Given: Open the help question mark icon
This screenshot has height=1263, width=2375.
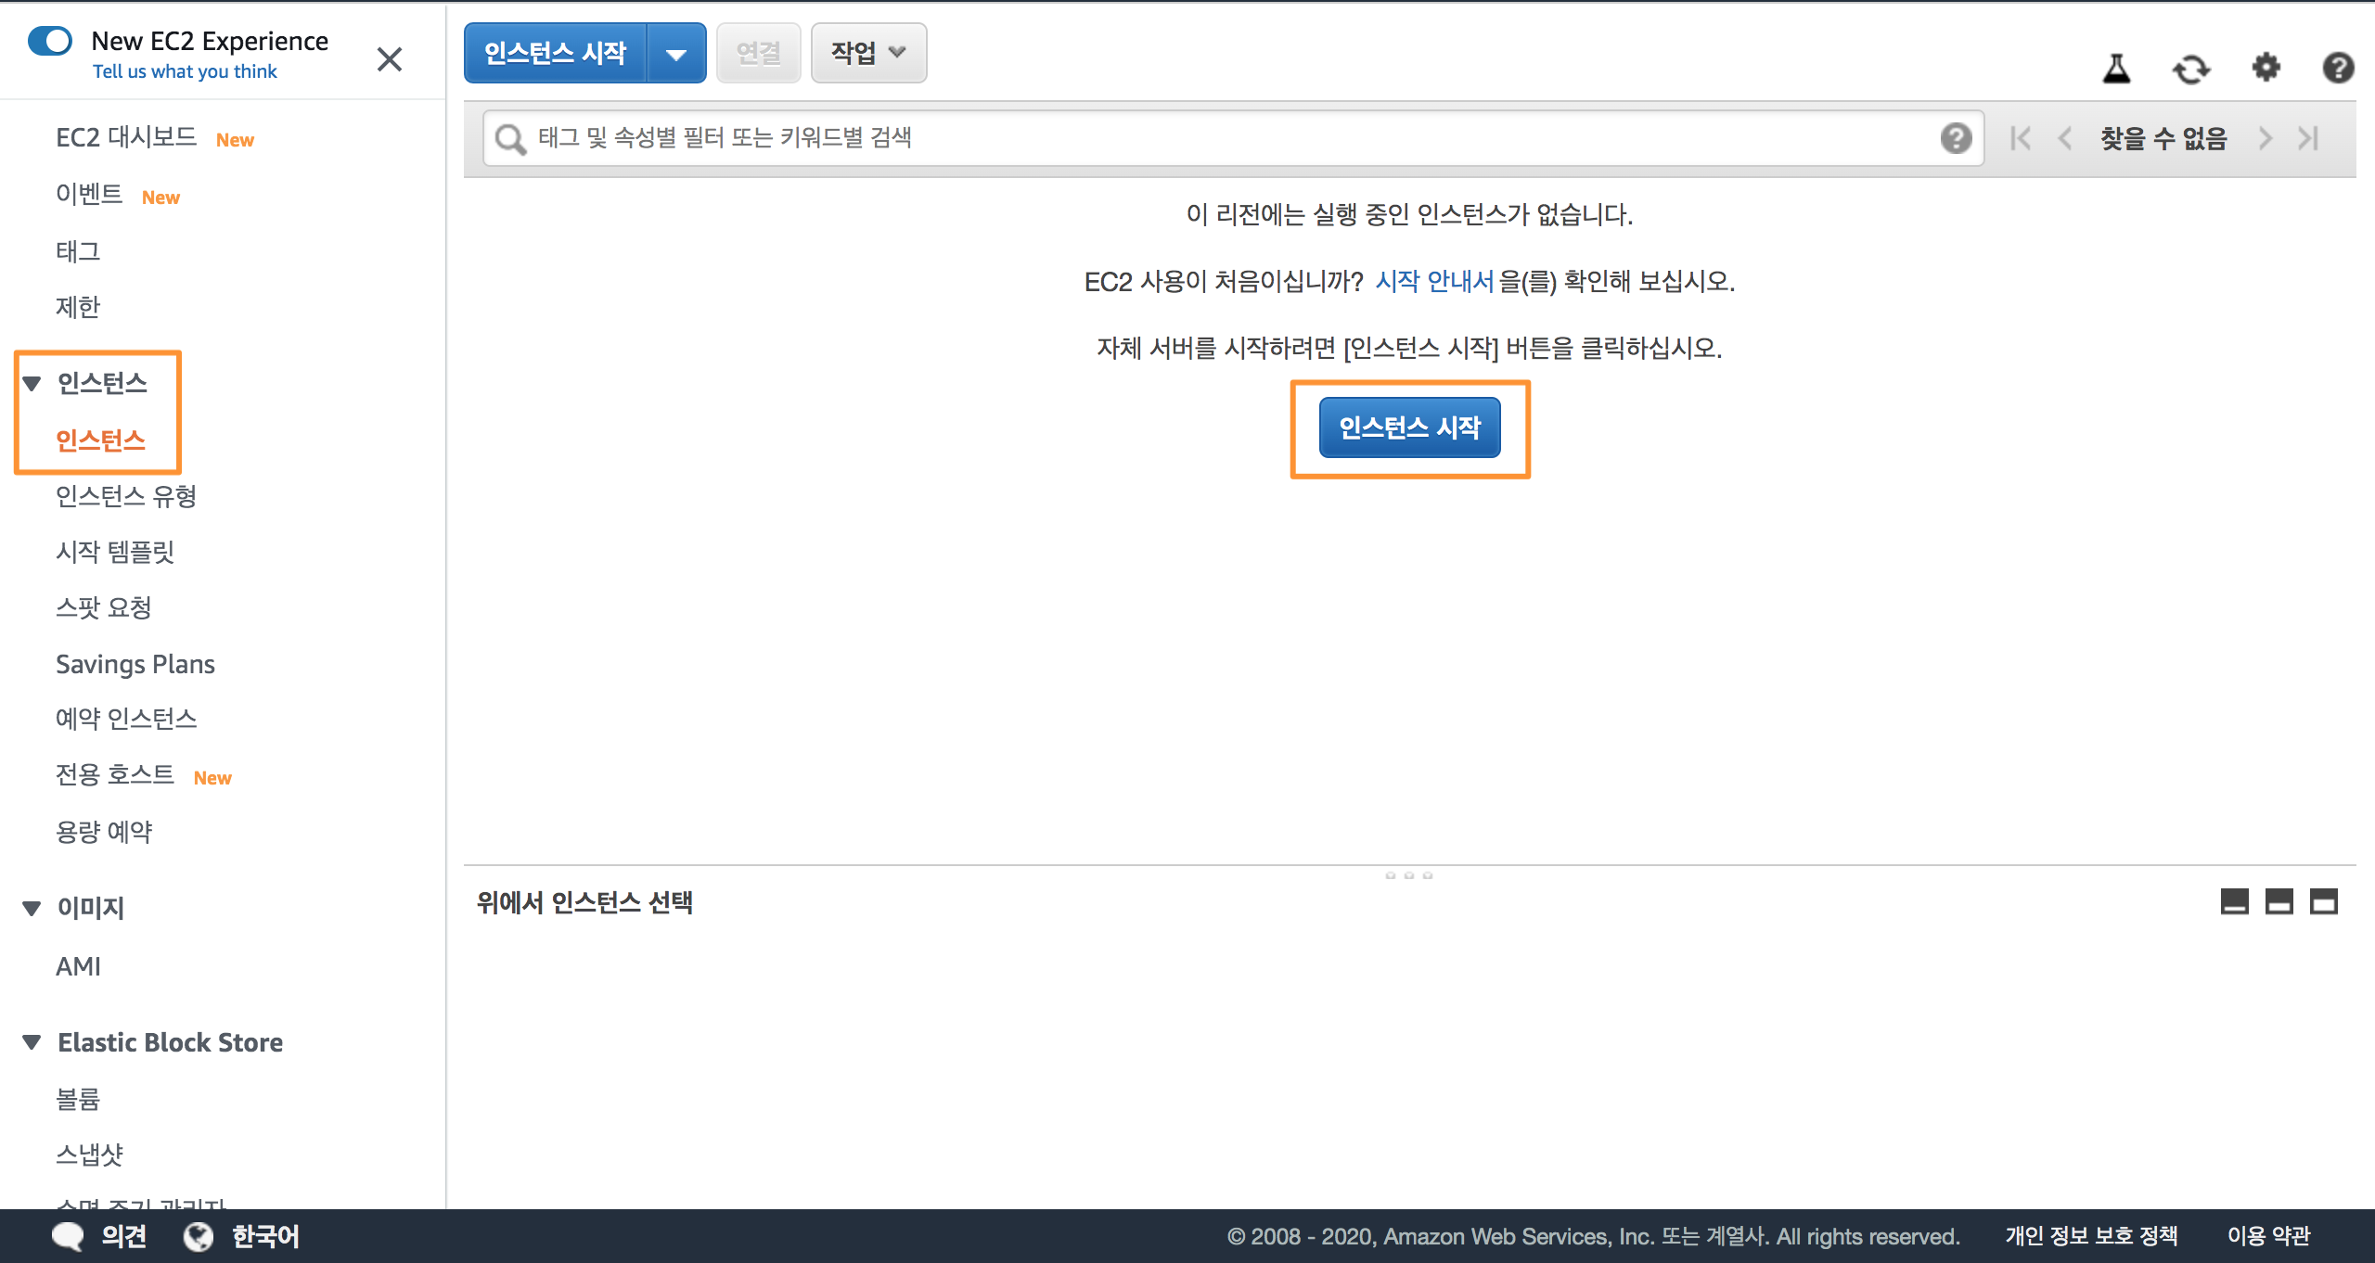Looking at the screenshot, I should point(2338,68).
